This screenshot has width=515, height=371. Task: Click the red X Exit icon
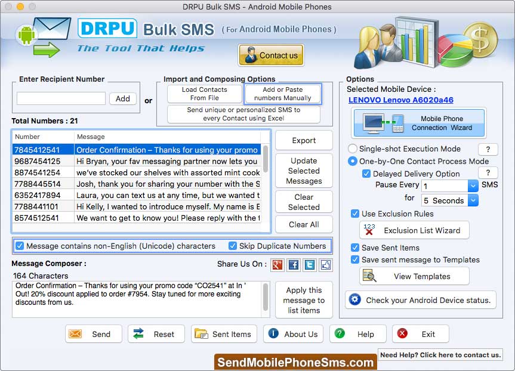pos(402,333)
